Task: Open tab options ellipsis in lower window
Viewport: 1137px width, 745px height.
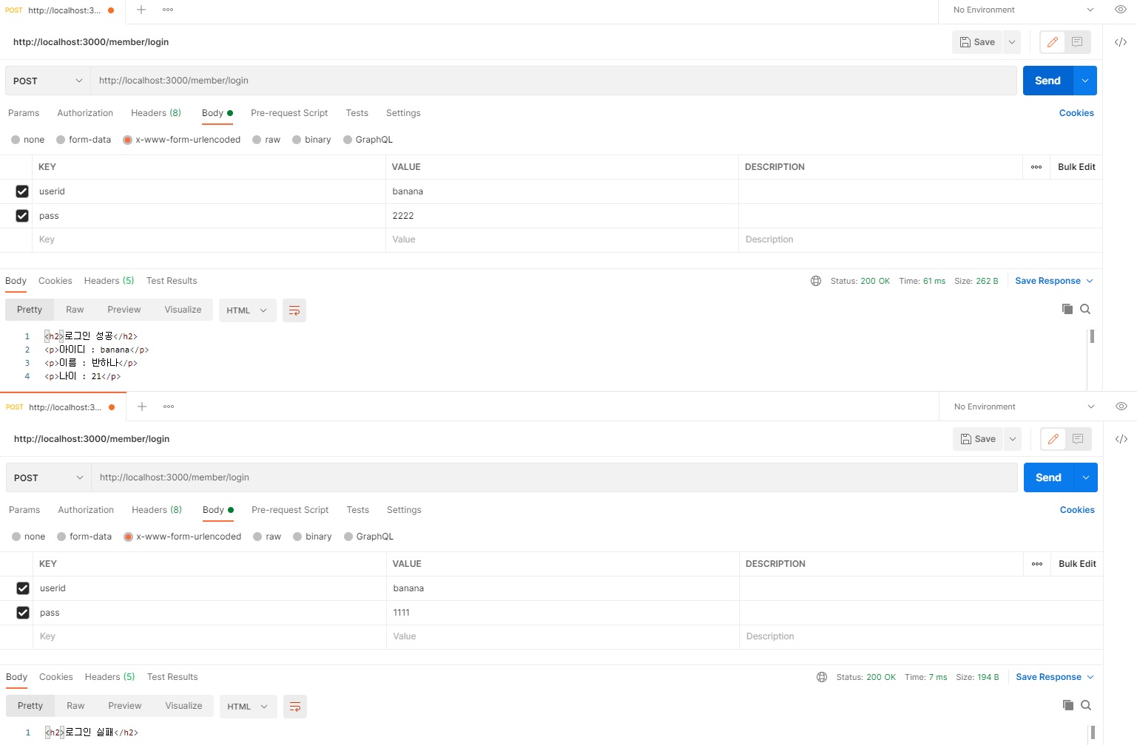Action: tap(169, 406)
